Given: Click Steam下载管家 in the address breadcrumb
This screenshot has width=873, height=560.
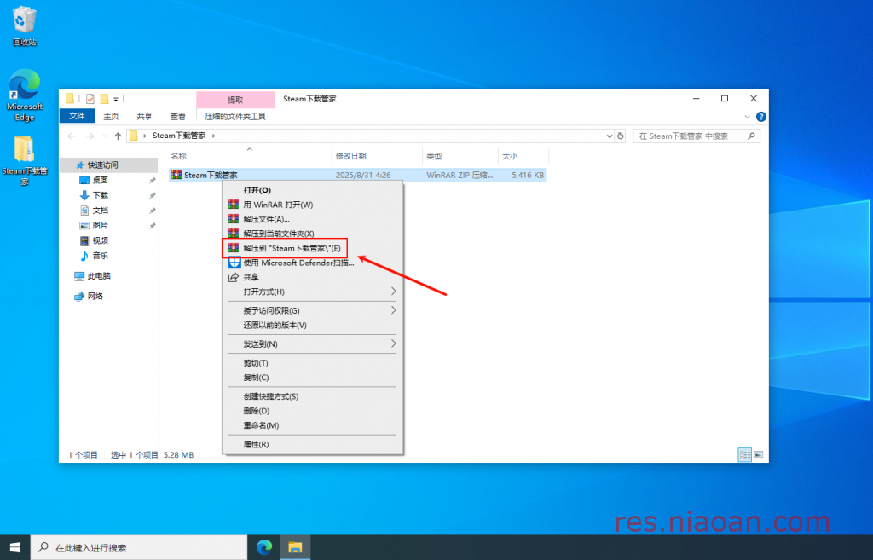Looking at the screenshot, I should [x=179, y=136].
